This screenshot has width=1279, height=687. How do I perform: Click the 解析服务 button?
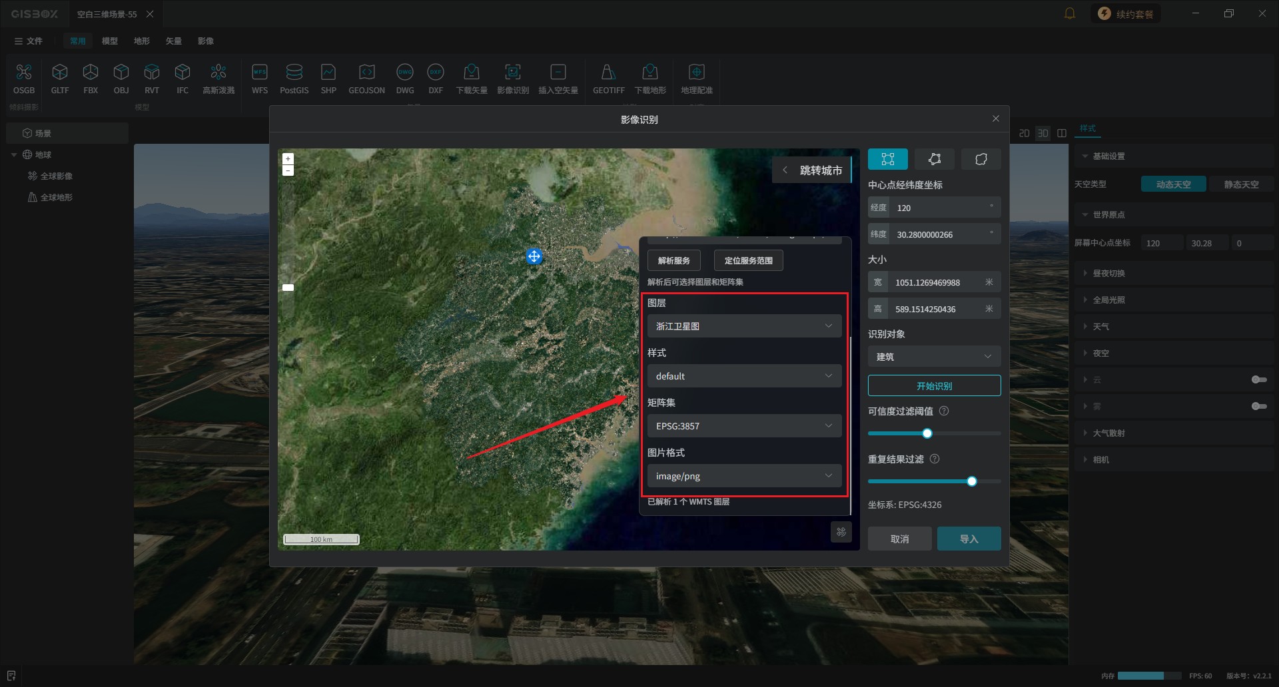[x=673, y=261]
